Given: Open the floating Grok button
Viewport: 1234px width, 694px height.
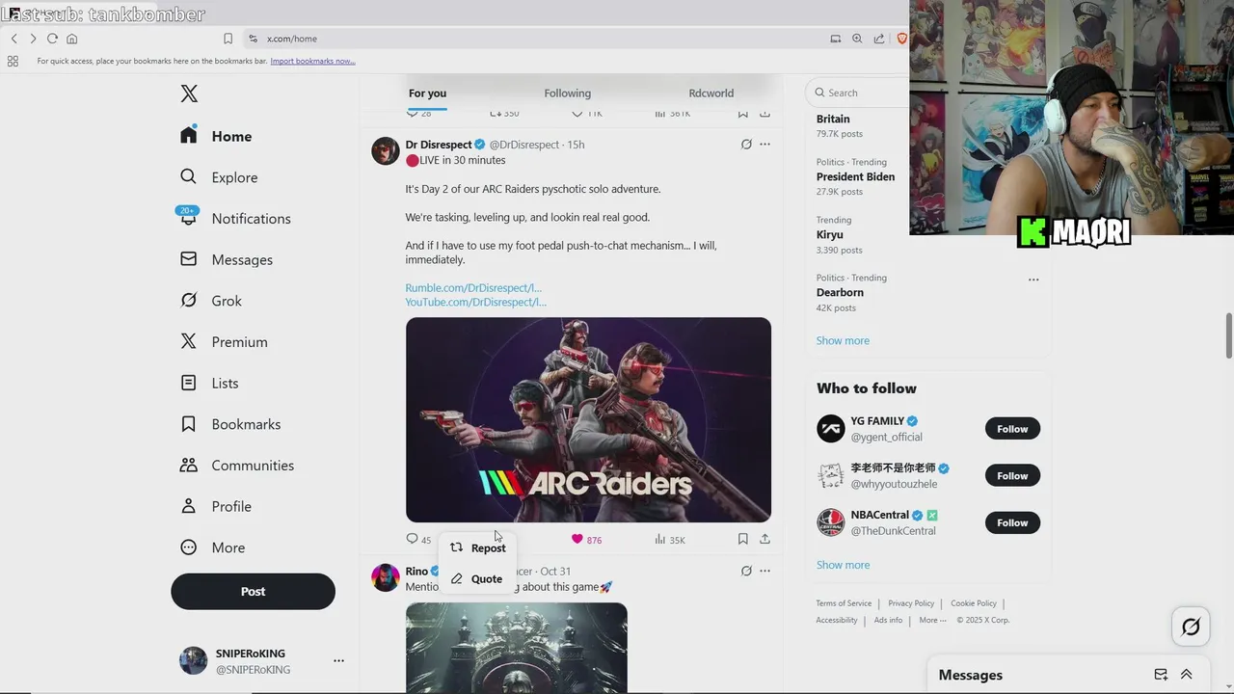Looking at the screenshot, I should 1191,627.
